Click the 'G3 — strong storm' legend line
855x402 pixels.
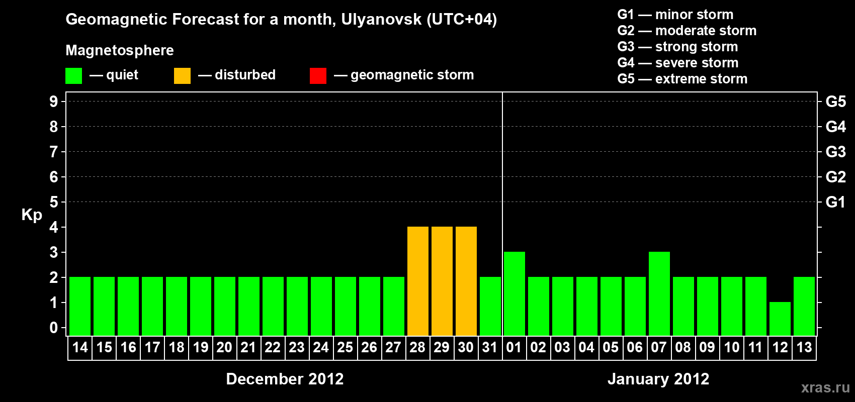678,47
